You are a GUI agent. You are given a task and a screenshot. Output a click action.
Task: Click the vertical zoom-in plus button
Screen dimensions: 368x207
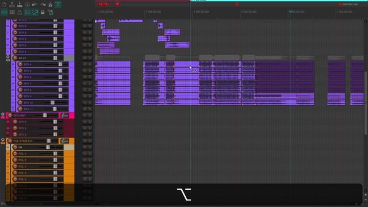(x=366, y=194)
